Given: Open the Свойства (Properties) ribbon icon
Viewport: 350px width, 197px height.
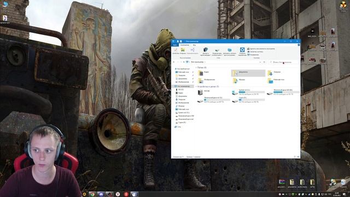Looking at the screenshot, I should click(x=176, y=51).
